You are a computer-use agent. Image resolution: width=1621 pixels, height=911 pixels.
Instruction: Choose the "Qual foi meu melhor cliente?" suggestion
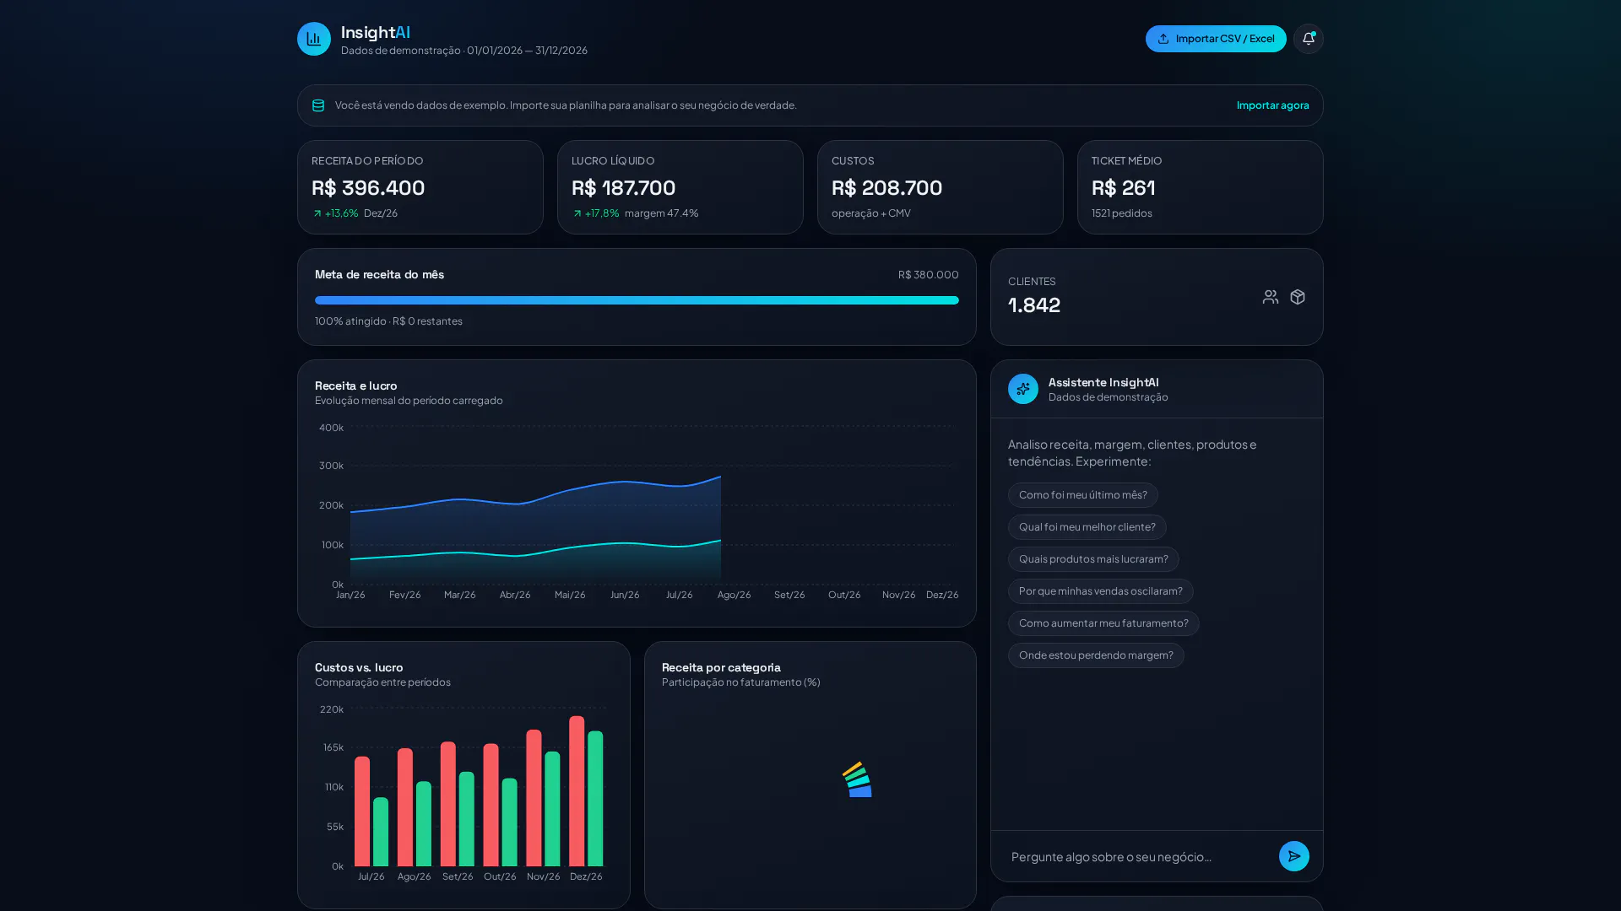[1087, 527]
